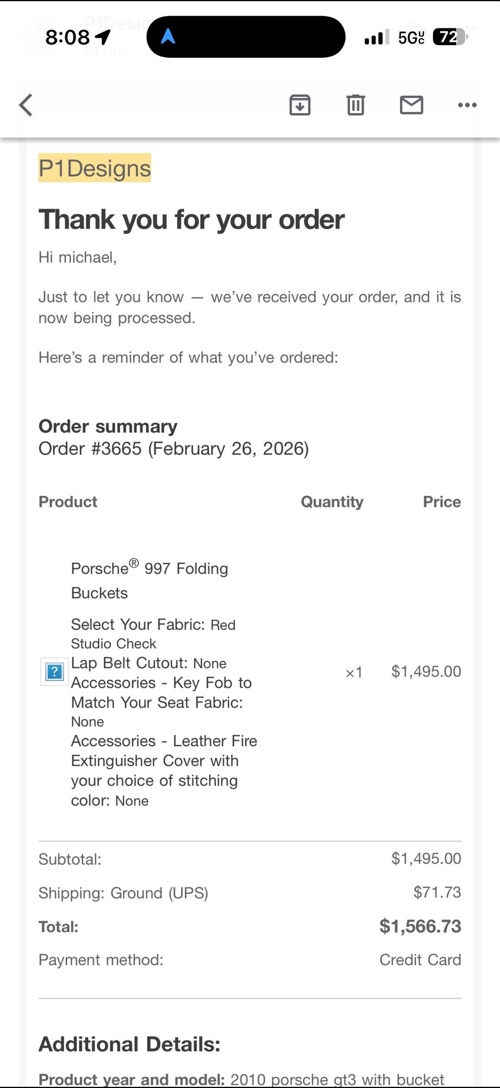Tap the back arrow to return to inbox
The image size is (500, 1088).
tap(26, 105)
